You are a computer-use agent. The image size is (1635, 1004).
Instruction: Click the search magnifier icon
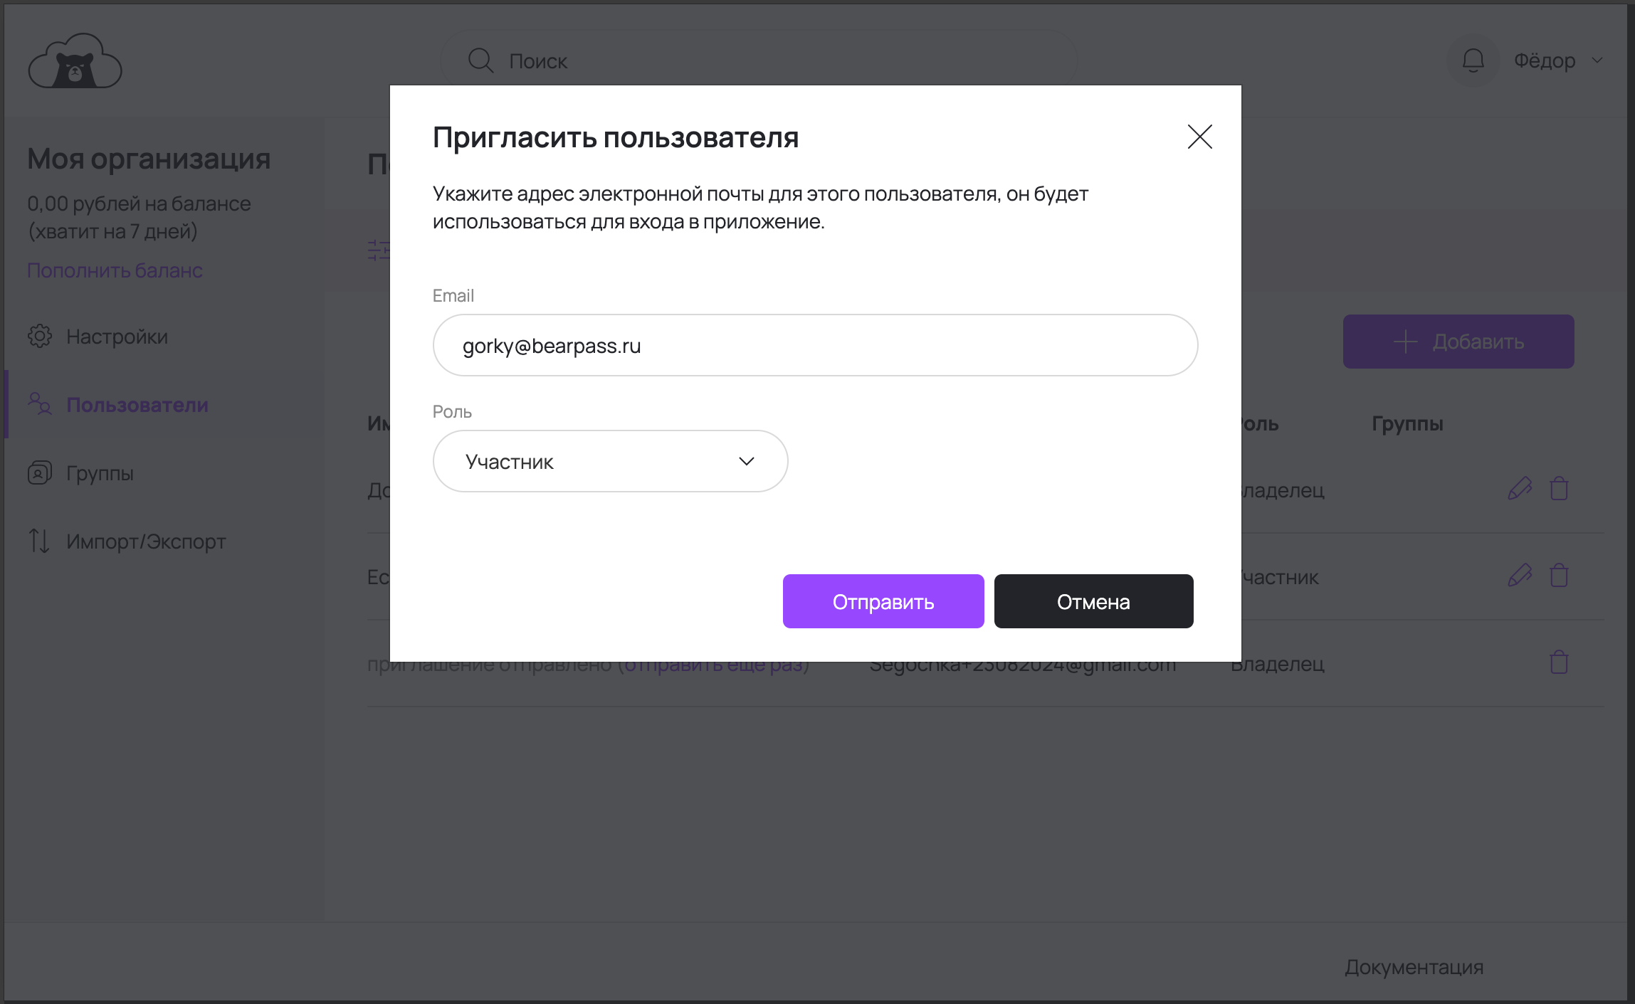click(x=480, y=60)
